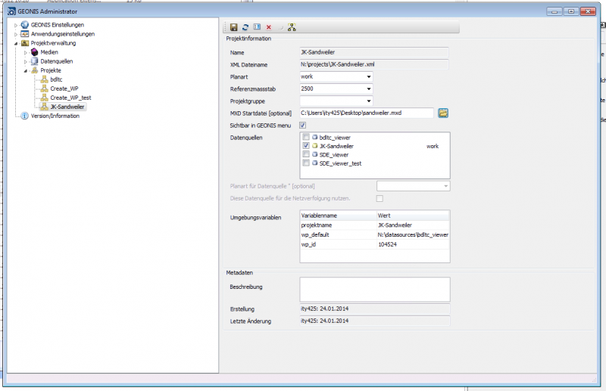Select GEONIS Einstellungen tree entry
Viewport: 606px width, 391px height.
click(x=58, y=25)
